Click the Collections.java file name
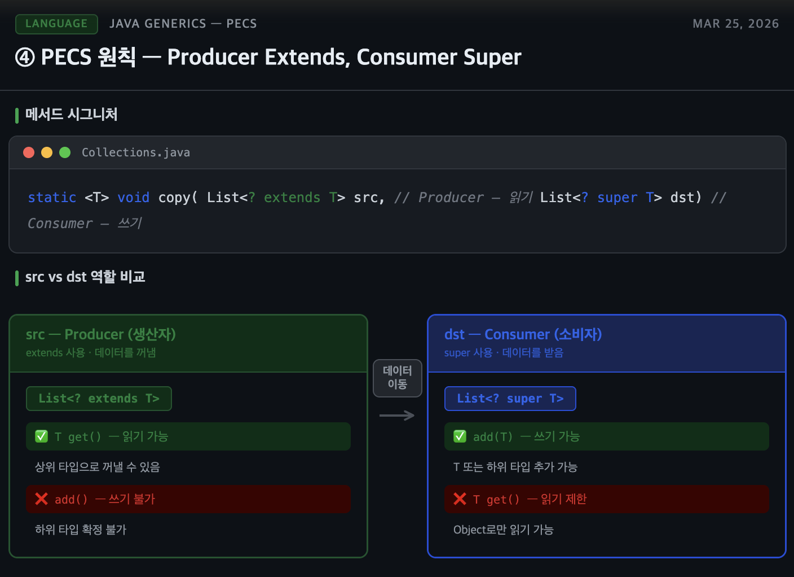 pos(136,152)
